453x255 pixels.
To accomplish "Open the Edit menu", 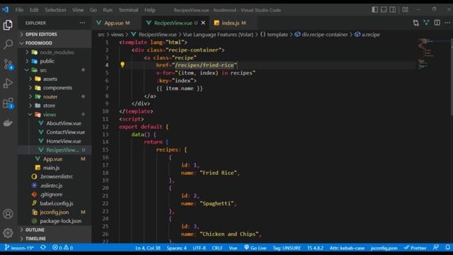I will [34, 10].
